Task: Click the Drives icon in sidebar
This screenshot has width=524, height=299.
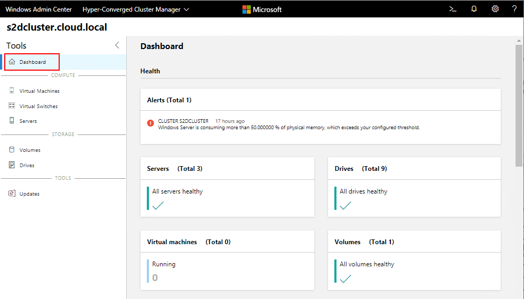Action: pyautogui.click(x=12, y=165)
